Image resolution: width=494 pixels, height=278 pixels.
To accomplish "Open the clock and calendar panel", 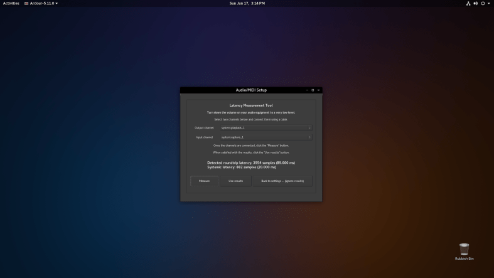I will pos(247,3).
